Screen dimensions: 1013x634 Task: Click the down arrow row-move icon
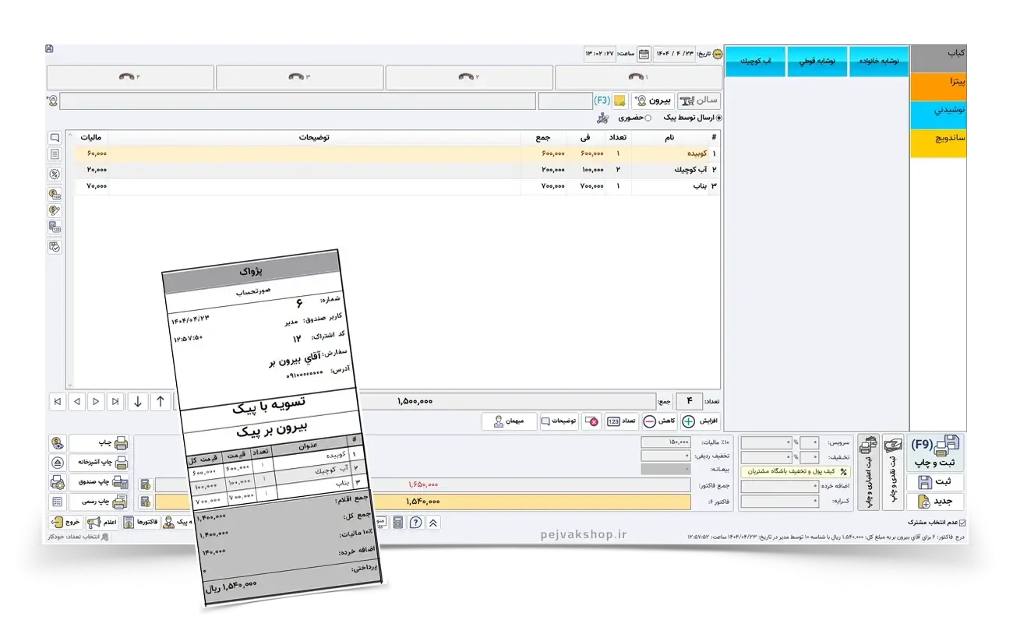click(x=138, y=401)
